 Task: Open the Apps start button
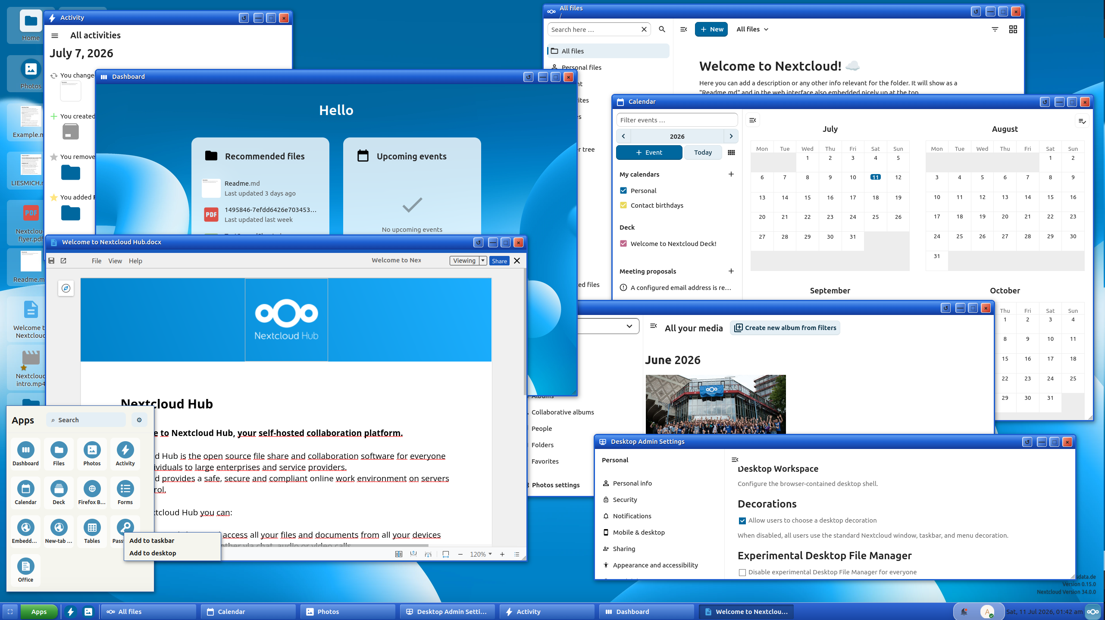[39, 611]
